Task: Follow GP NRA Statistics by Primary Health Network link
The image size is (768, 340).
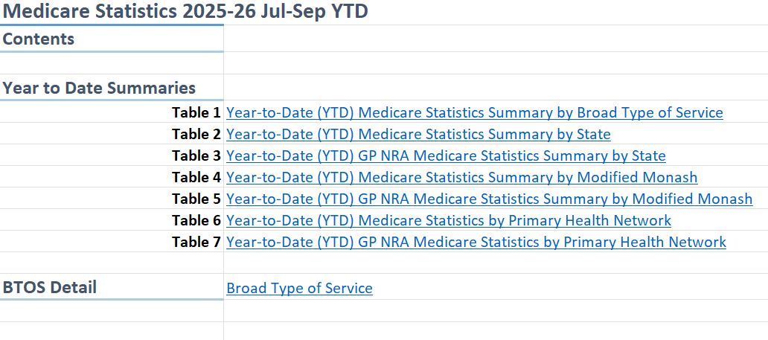Action: [x=476, y=243]
